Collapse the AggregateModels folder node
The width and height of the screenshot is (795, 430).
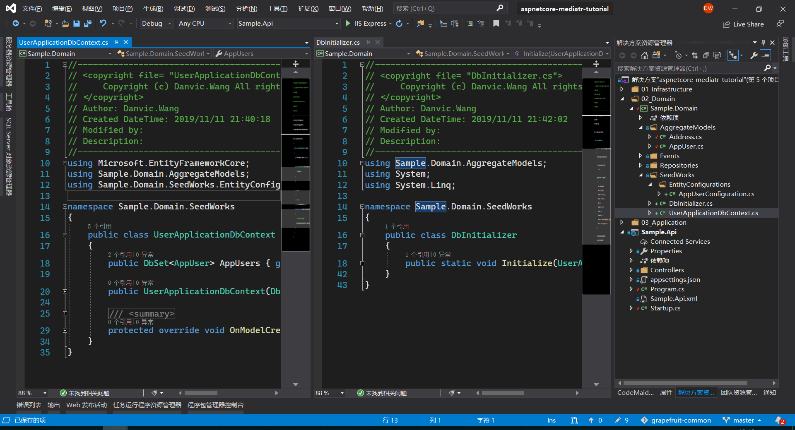(x=641, y=127)
